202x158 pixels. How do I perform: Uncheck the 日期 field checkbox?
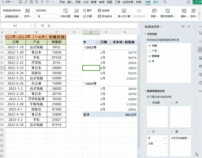pos(150,46)
